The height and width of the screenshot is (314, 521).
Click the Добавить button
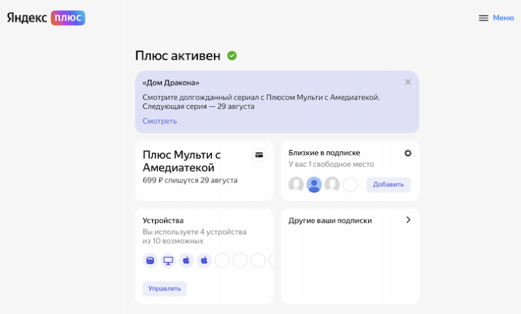click(388, 184)
